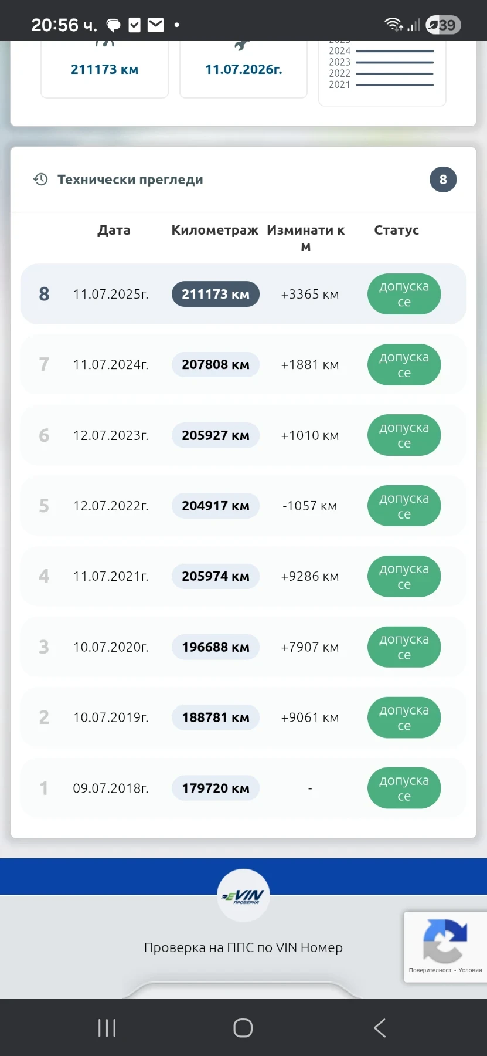This screenshot has width=487, height=1056.
Task: Tap the Километраж column header
Action: click(x=214, y=230)
